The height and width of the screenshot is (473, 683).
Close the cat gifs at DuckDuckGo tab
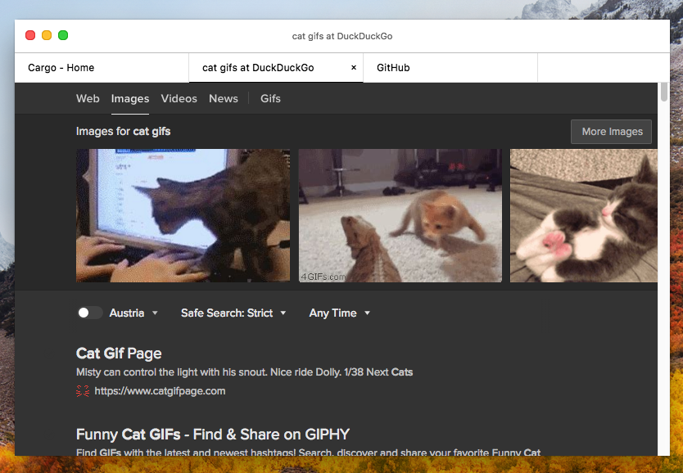click(354, 67)
